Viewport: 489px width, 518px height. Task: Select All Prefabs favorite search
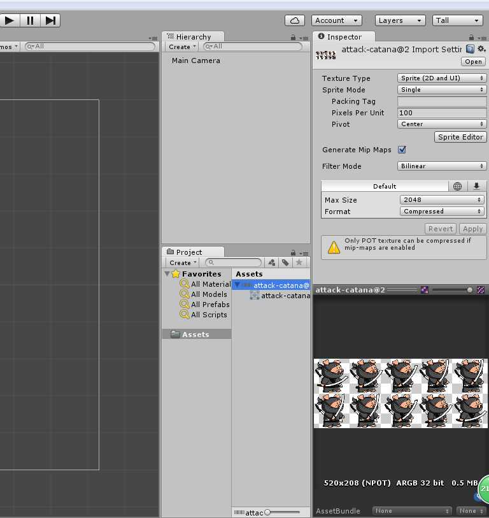coord(204,305)
